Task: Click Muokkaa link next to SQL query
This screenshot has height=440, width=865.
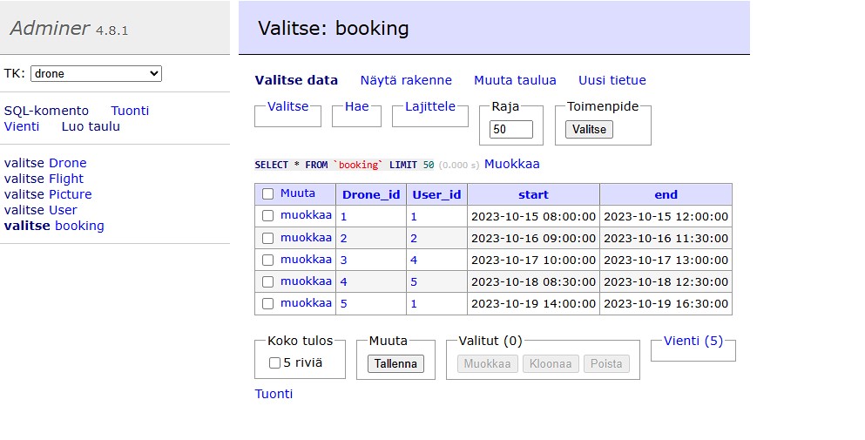Action: click(x=512, y=164)
